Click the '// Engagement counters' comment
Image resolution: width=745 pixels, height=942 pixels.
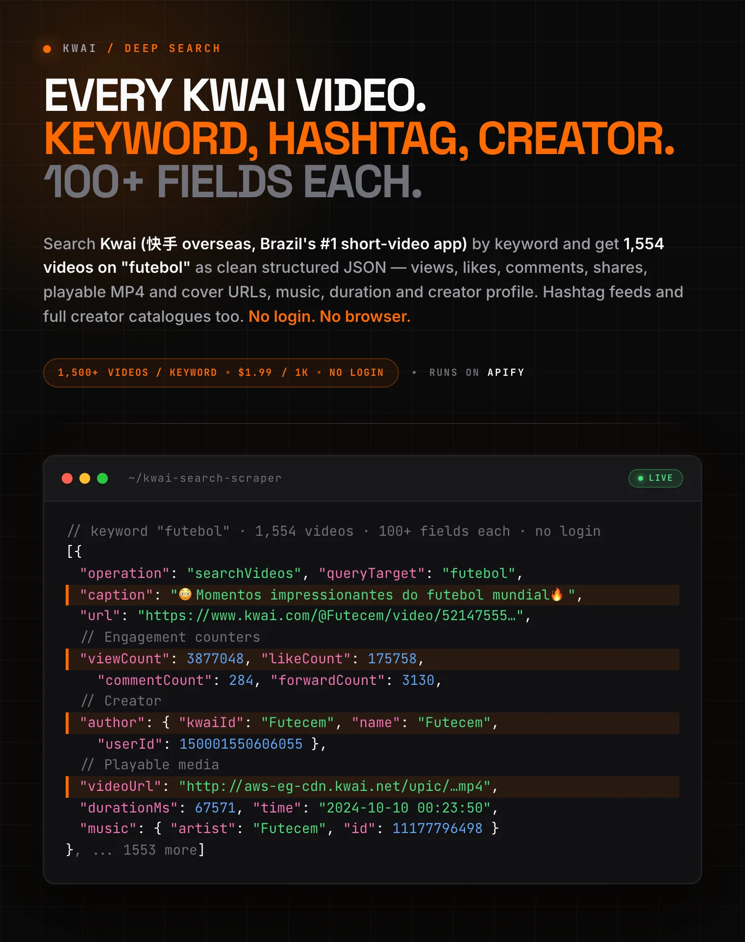[x=171, y=637]
